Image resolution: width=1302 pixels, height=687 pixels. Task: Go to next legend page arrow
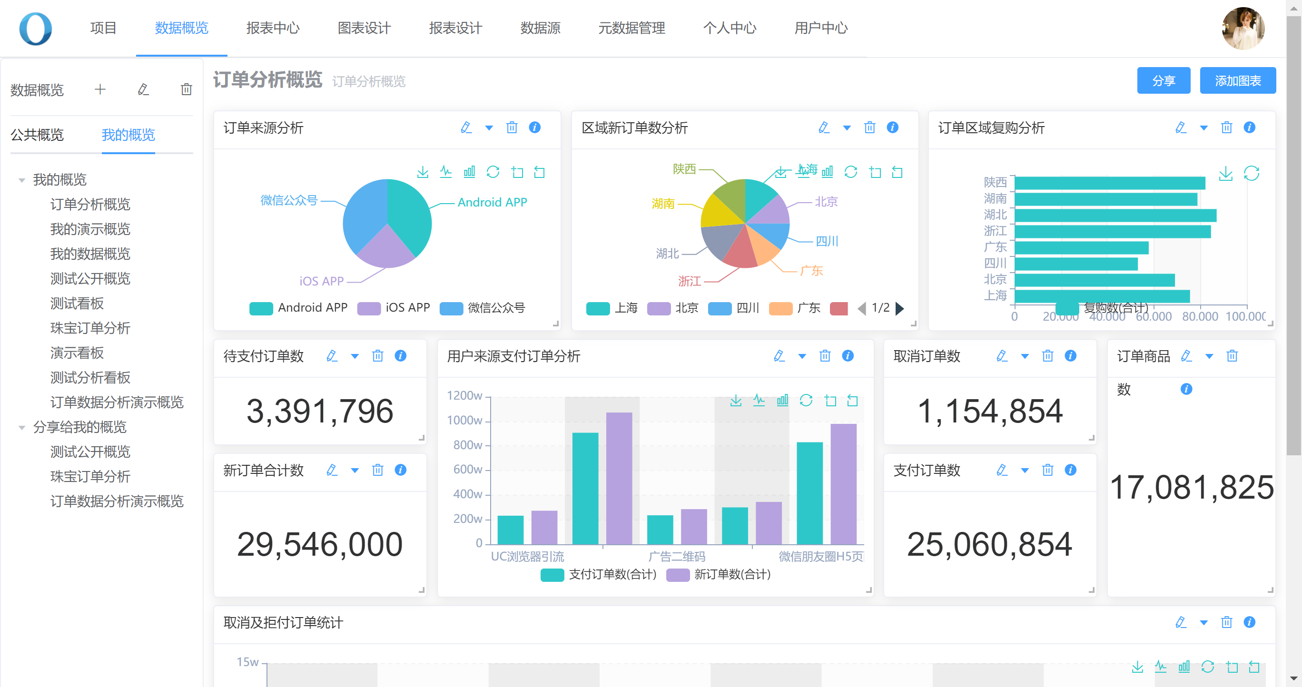pyautogui.click(x=900, y=308)
